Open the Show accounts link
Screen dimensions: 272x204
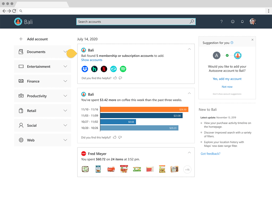(x=92, y=60)
